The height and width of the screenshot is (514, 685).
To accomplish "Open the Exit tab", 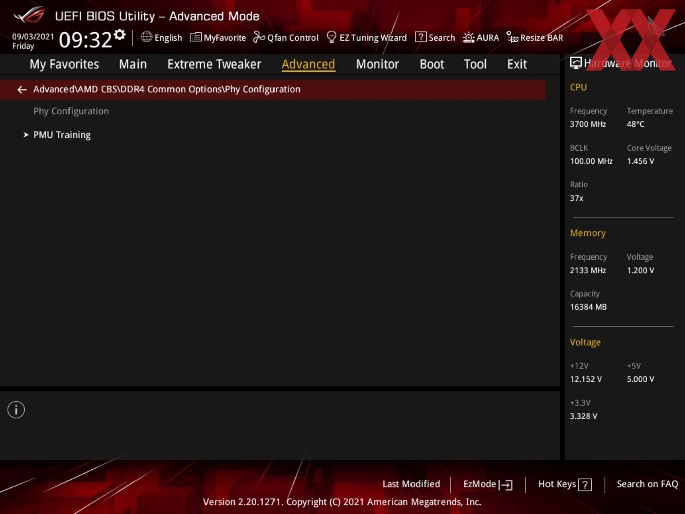I will [x=517, y=64].
